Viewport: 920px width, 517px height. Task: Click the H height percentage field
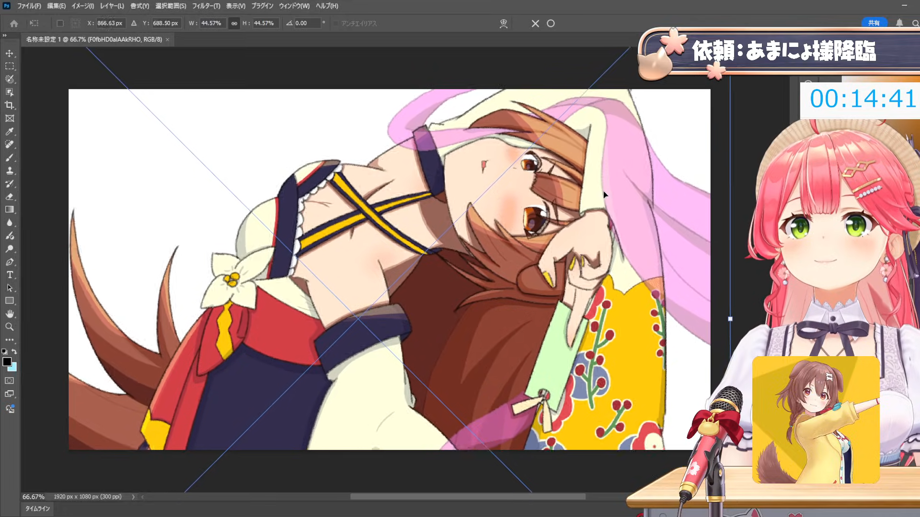pos(265,23)
